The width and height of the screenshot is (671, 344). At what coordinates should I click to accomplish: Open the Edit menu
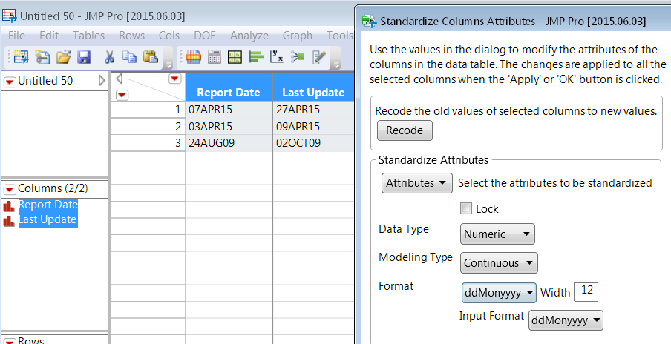click(x=49, y=36)
